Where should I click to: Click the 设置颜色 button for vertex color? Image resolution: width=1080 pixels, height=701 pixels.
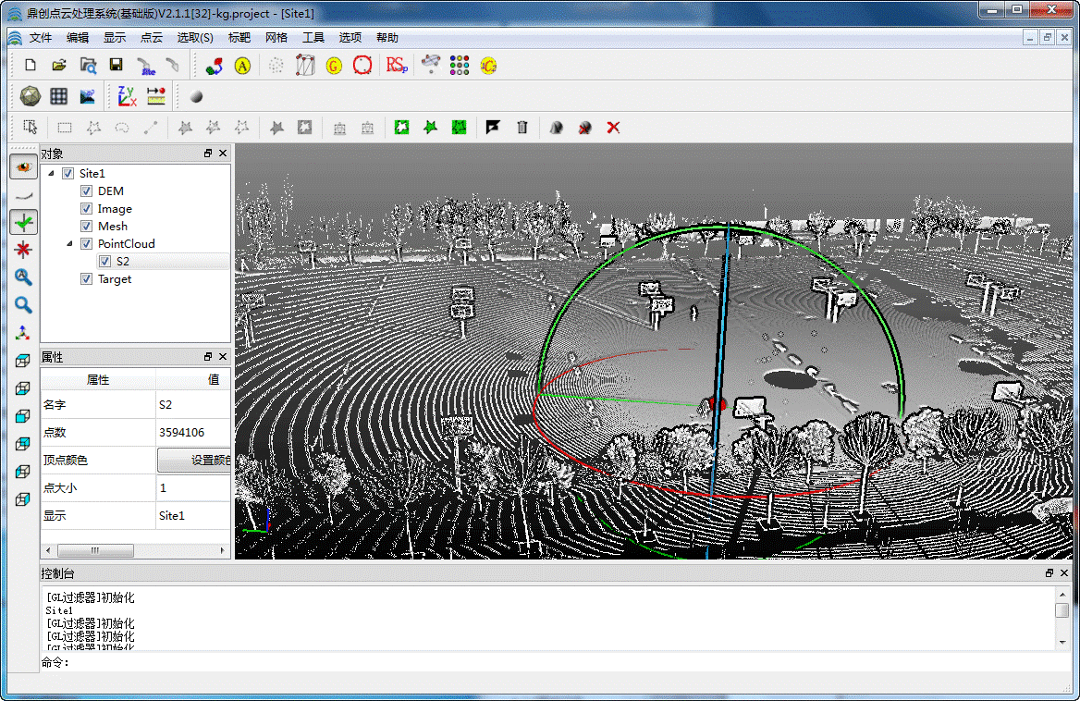tap(194, 461)
